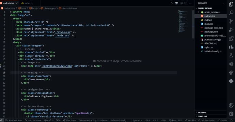This screenshot has height=122, width=235.
Task: Toggle Prettier formatter in status bar
Action: [x=222, y=120]
